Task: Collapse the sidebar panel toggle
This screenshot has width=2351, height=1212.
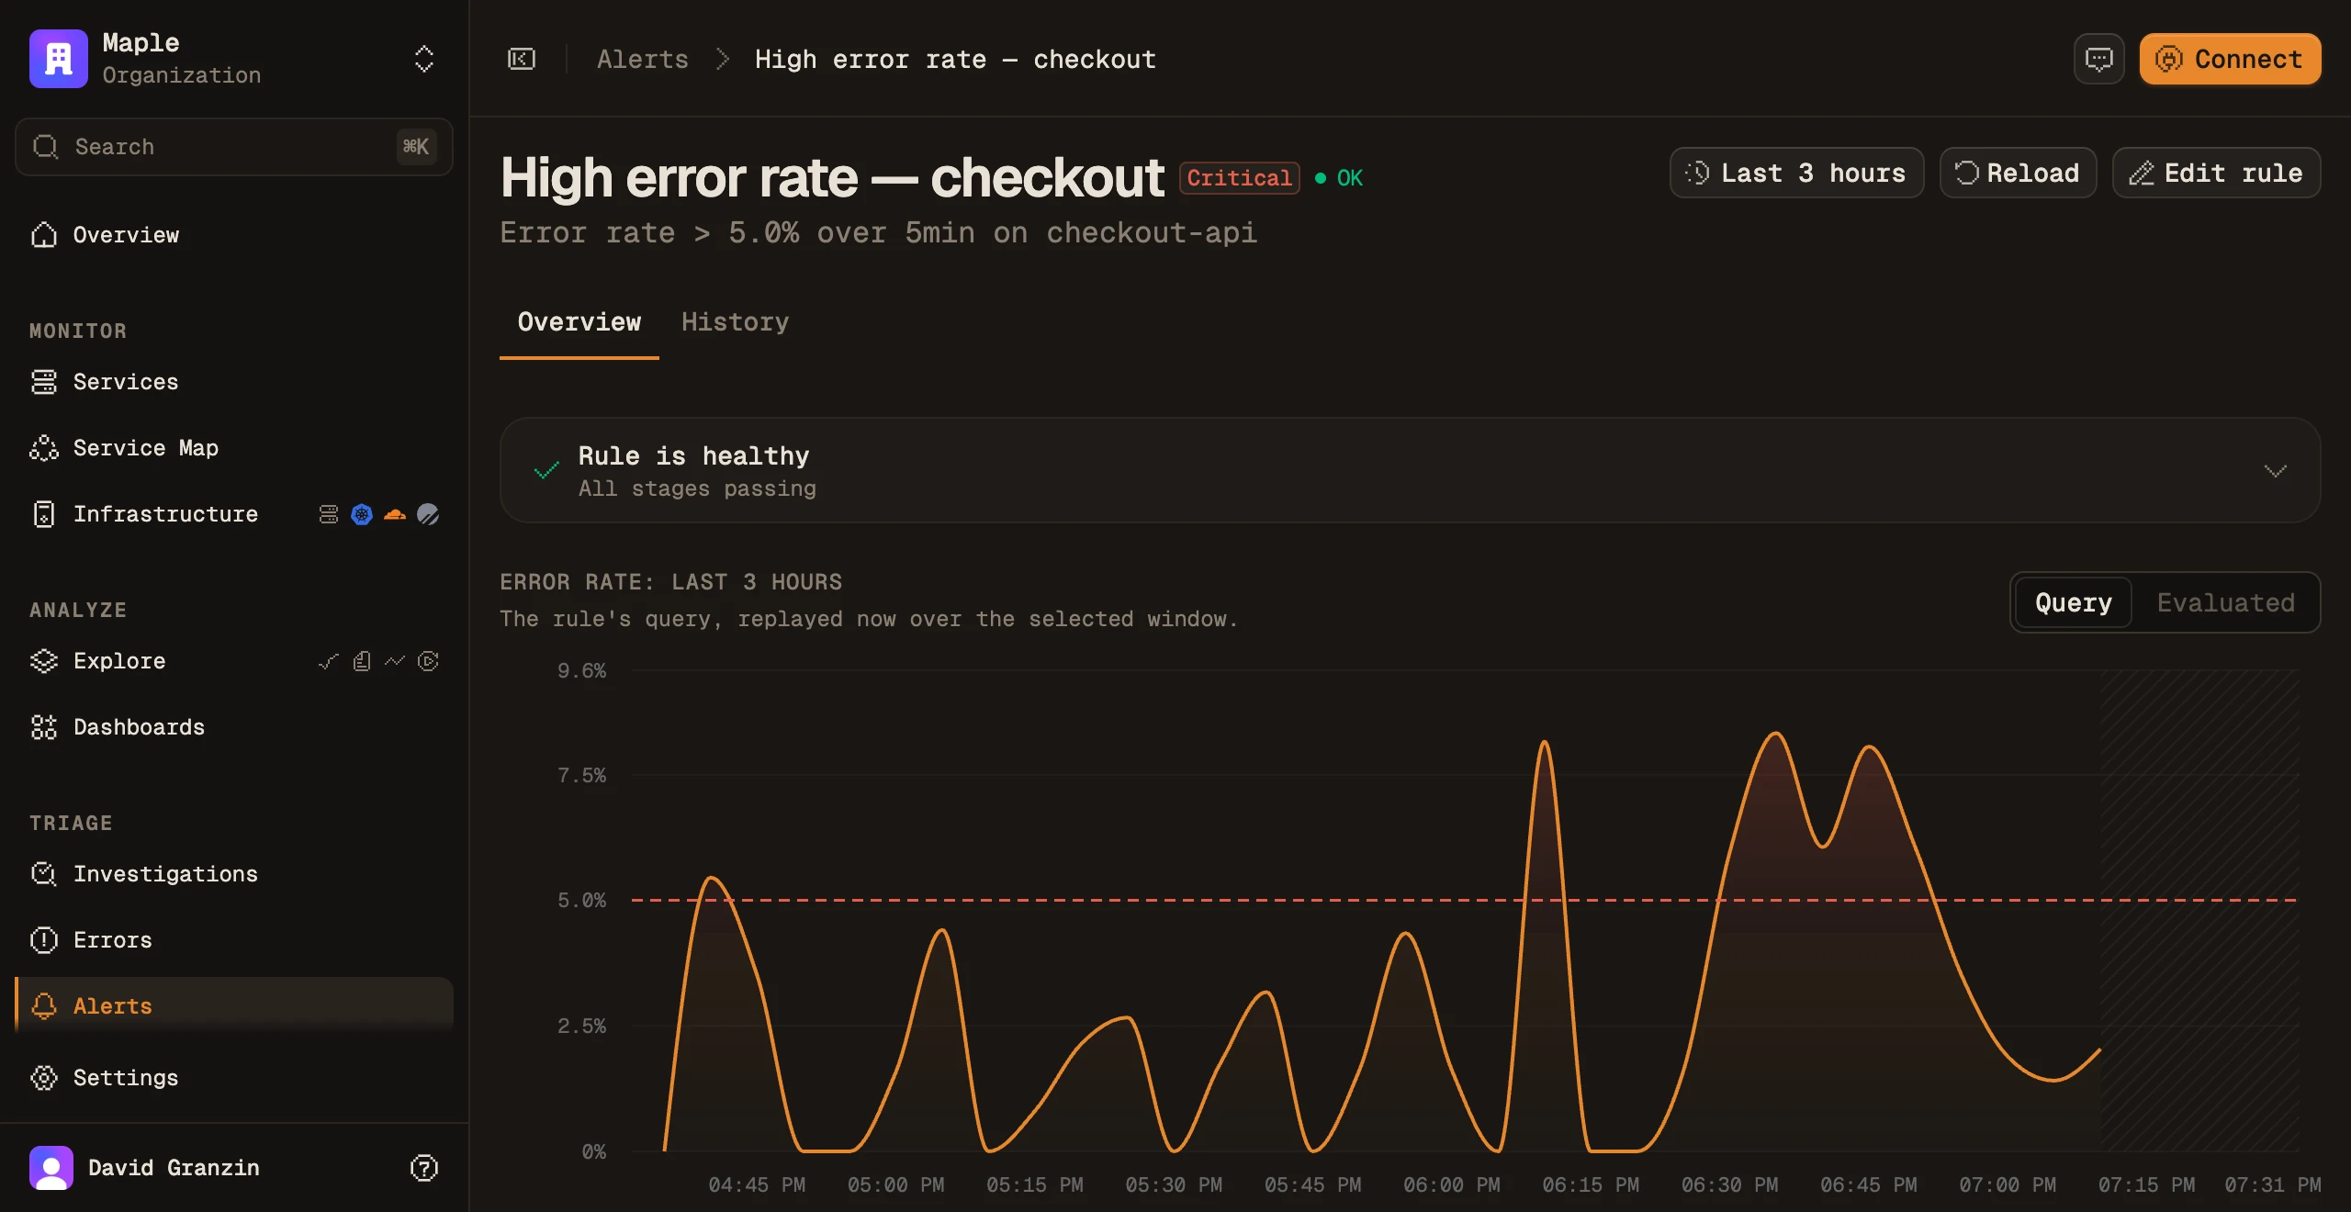Action: (x=522, y=59)
